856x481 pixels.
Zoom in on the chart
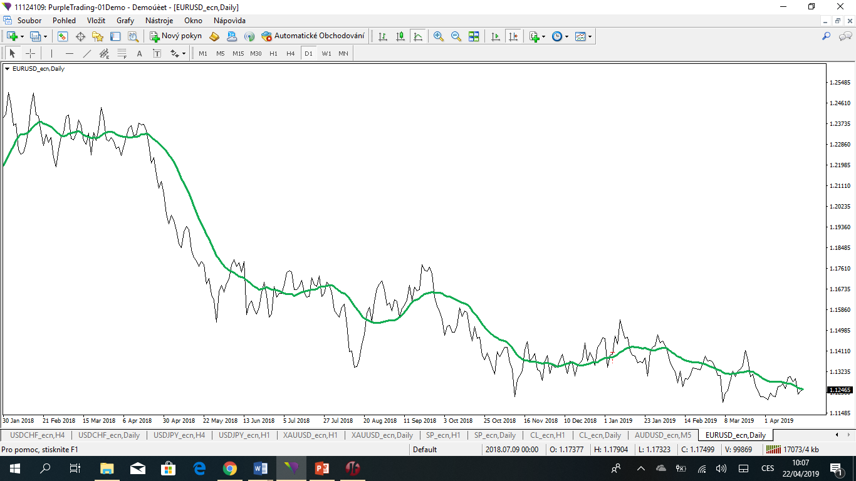point(439,36)
